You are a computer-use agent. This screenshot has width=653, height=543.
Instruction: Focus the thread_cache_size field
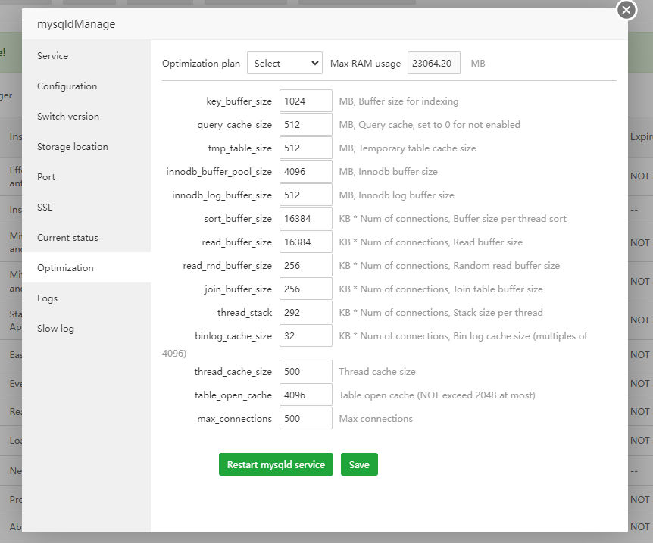point(305,371)
